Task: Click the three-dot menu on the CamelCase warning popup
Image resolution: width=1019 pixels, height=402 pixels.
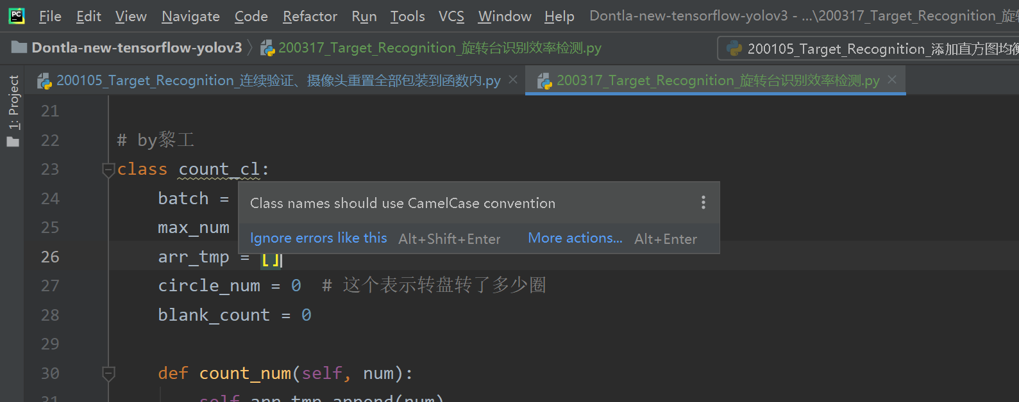Action: pyautogui.click(x=703, y=202)
